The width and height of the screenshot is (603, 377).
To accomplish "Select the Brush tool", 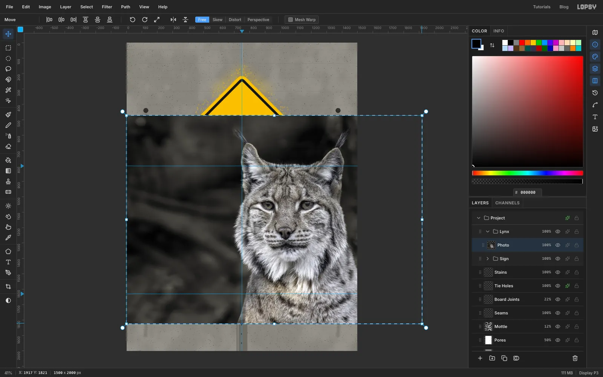I will point(8,115).
